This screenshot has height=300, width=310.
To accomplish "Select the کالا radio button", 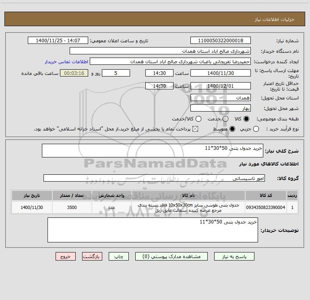I will point(246,119).
